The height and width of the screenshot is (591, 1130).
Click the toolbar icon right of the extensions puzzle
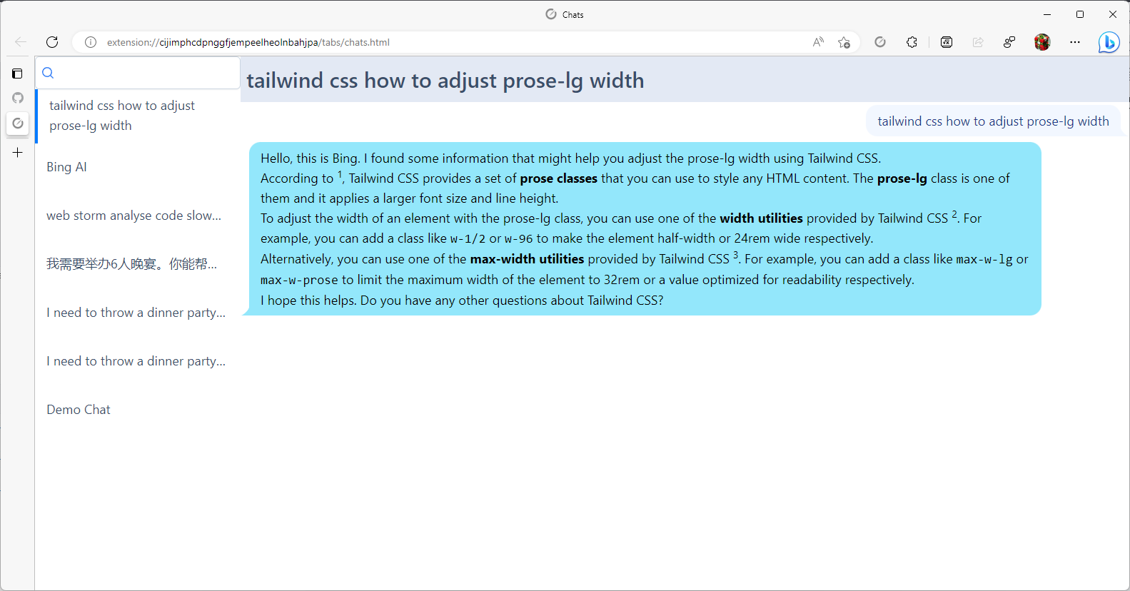[x=947, y=42]
